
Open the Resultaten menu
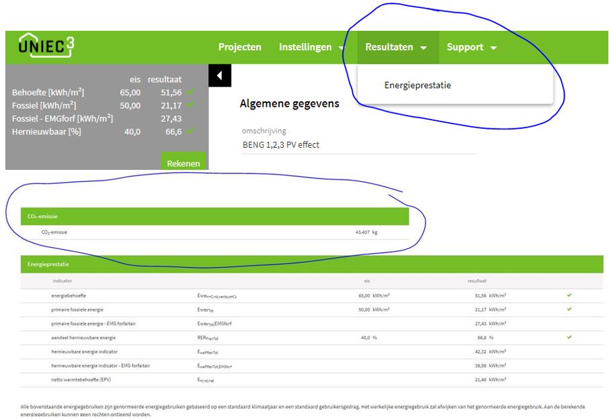point(389,47)
